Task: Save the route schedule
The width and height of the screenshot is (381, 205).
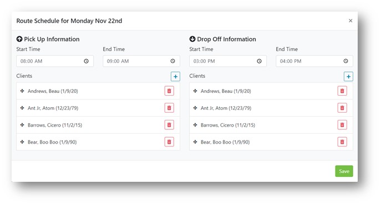Action: [x=344, y=171]
